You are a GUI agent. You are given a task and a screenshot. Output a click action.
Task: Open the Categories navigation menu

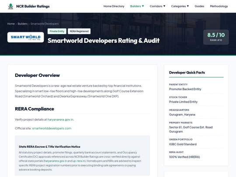pyautogui.click(x=178, y=6)
